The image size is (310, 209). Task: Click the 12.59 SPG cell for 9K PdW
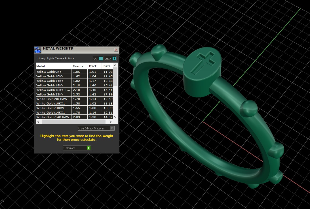pos(107,99)
